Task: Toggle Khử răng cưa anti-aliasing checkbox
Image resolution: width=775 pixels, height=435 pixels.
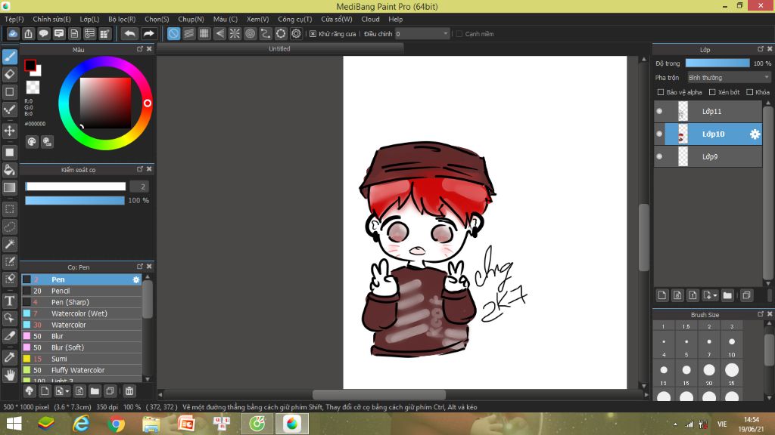Action: pyautogui.click(x=313, y=34)
